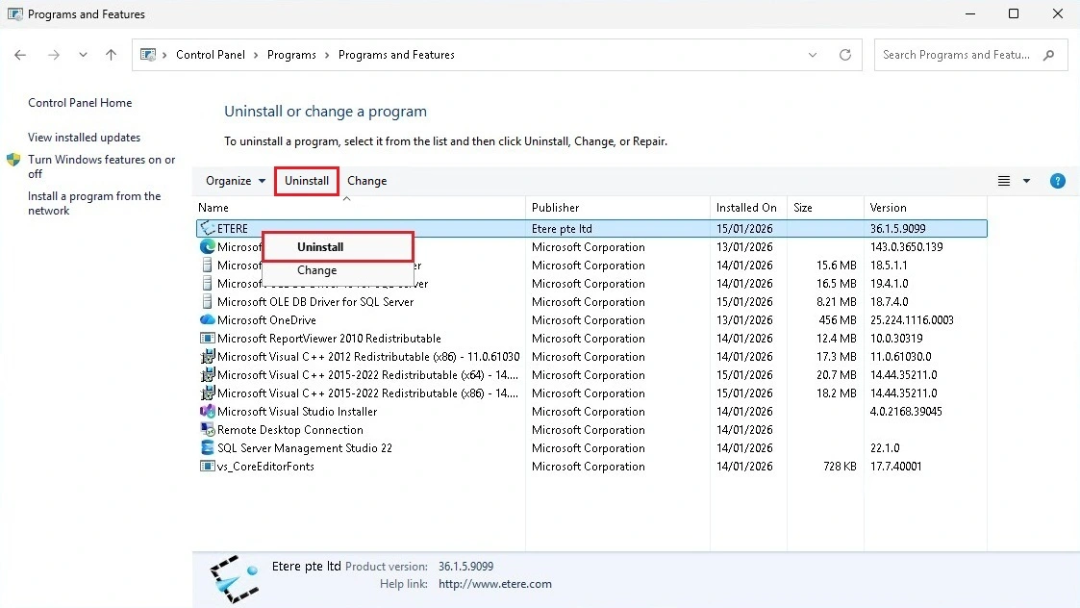Click the Microsoft OneDrive cloud icon
Viewport: 1080px width, 608px height.
coord(207,320)
